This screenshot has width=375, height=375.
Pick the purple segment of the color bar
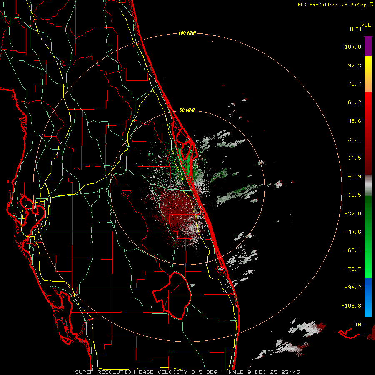pos(368,46)
